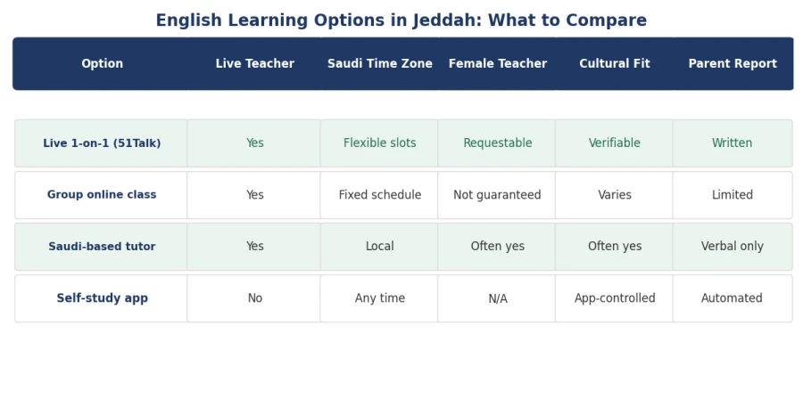Viewport: 803px width, 415px height.
Task: Select the 'Not guaranteed' cell
Action: tap(497, 195)
